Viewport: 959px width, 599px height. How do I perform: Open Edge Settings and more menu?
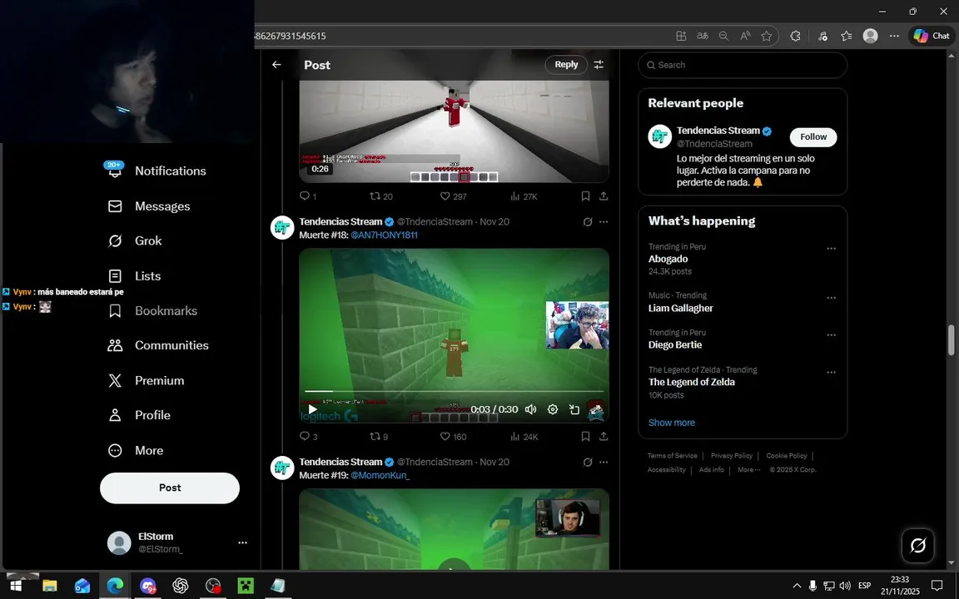[x=894, y=36]
